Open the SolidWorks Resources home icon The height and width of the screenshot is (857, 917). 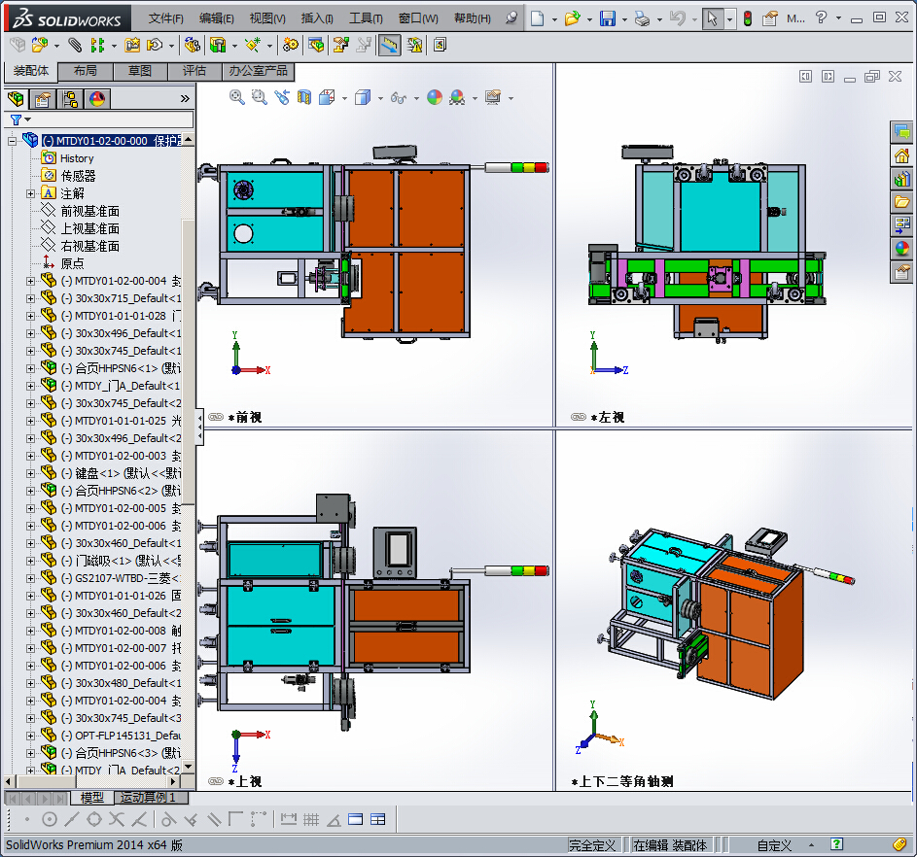click(x=901, y=155)
